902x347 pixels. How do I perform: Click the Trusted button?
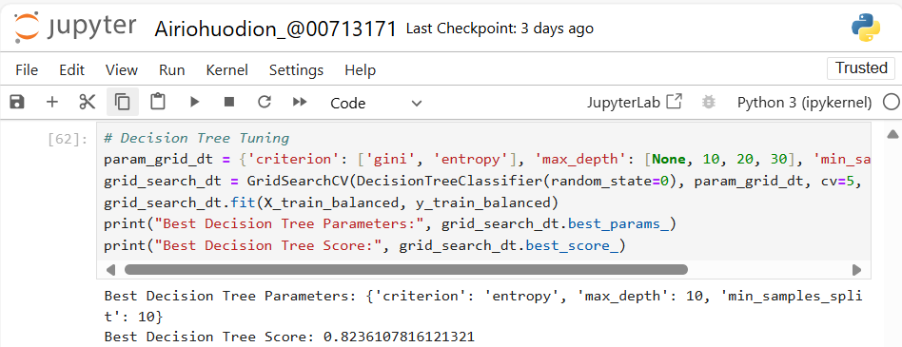(x=861, y=68)
